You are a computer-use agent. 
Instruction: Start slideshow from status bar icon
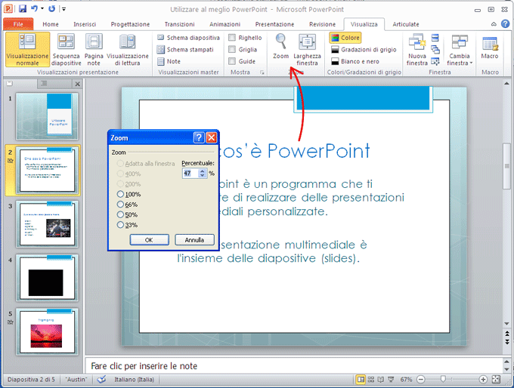[391, 379]
